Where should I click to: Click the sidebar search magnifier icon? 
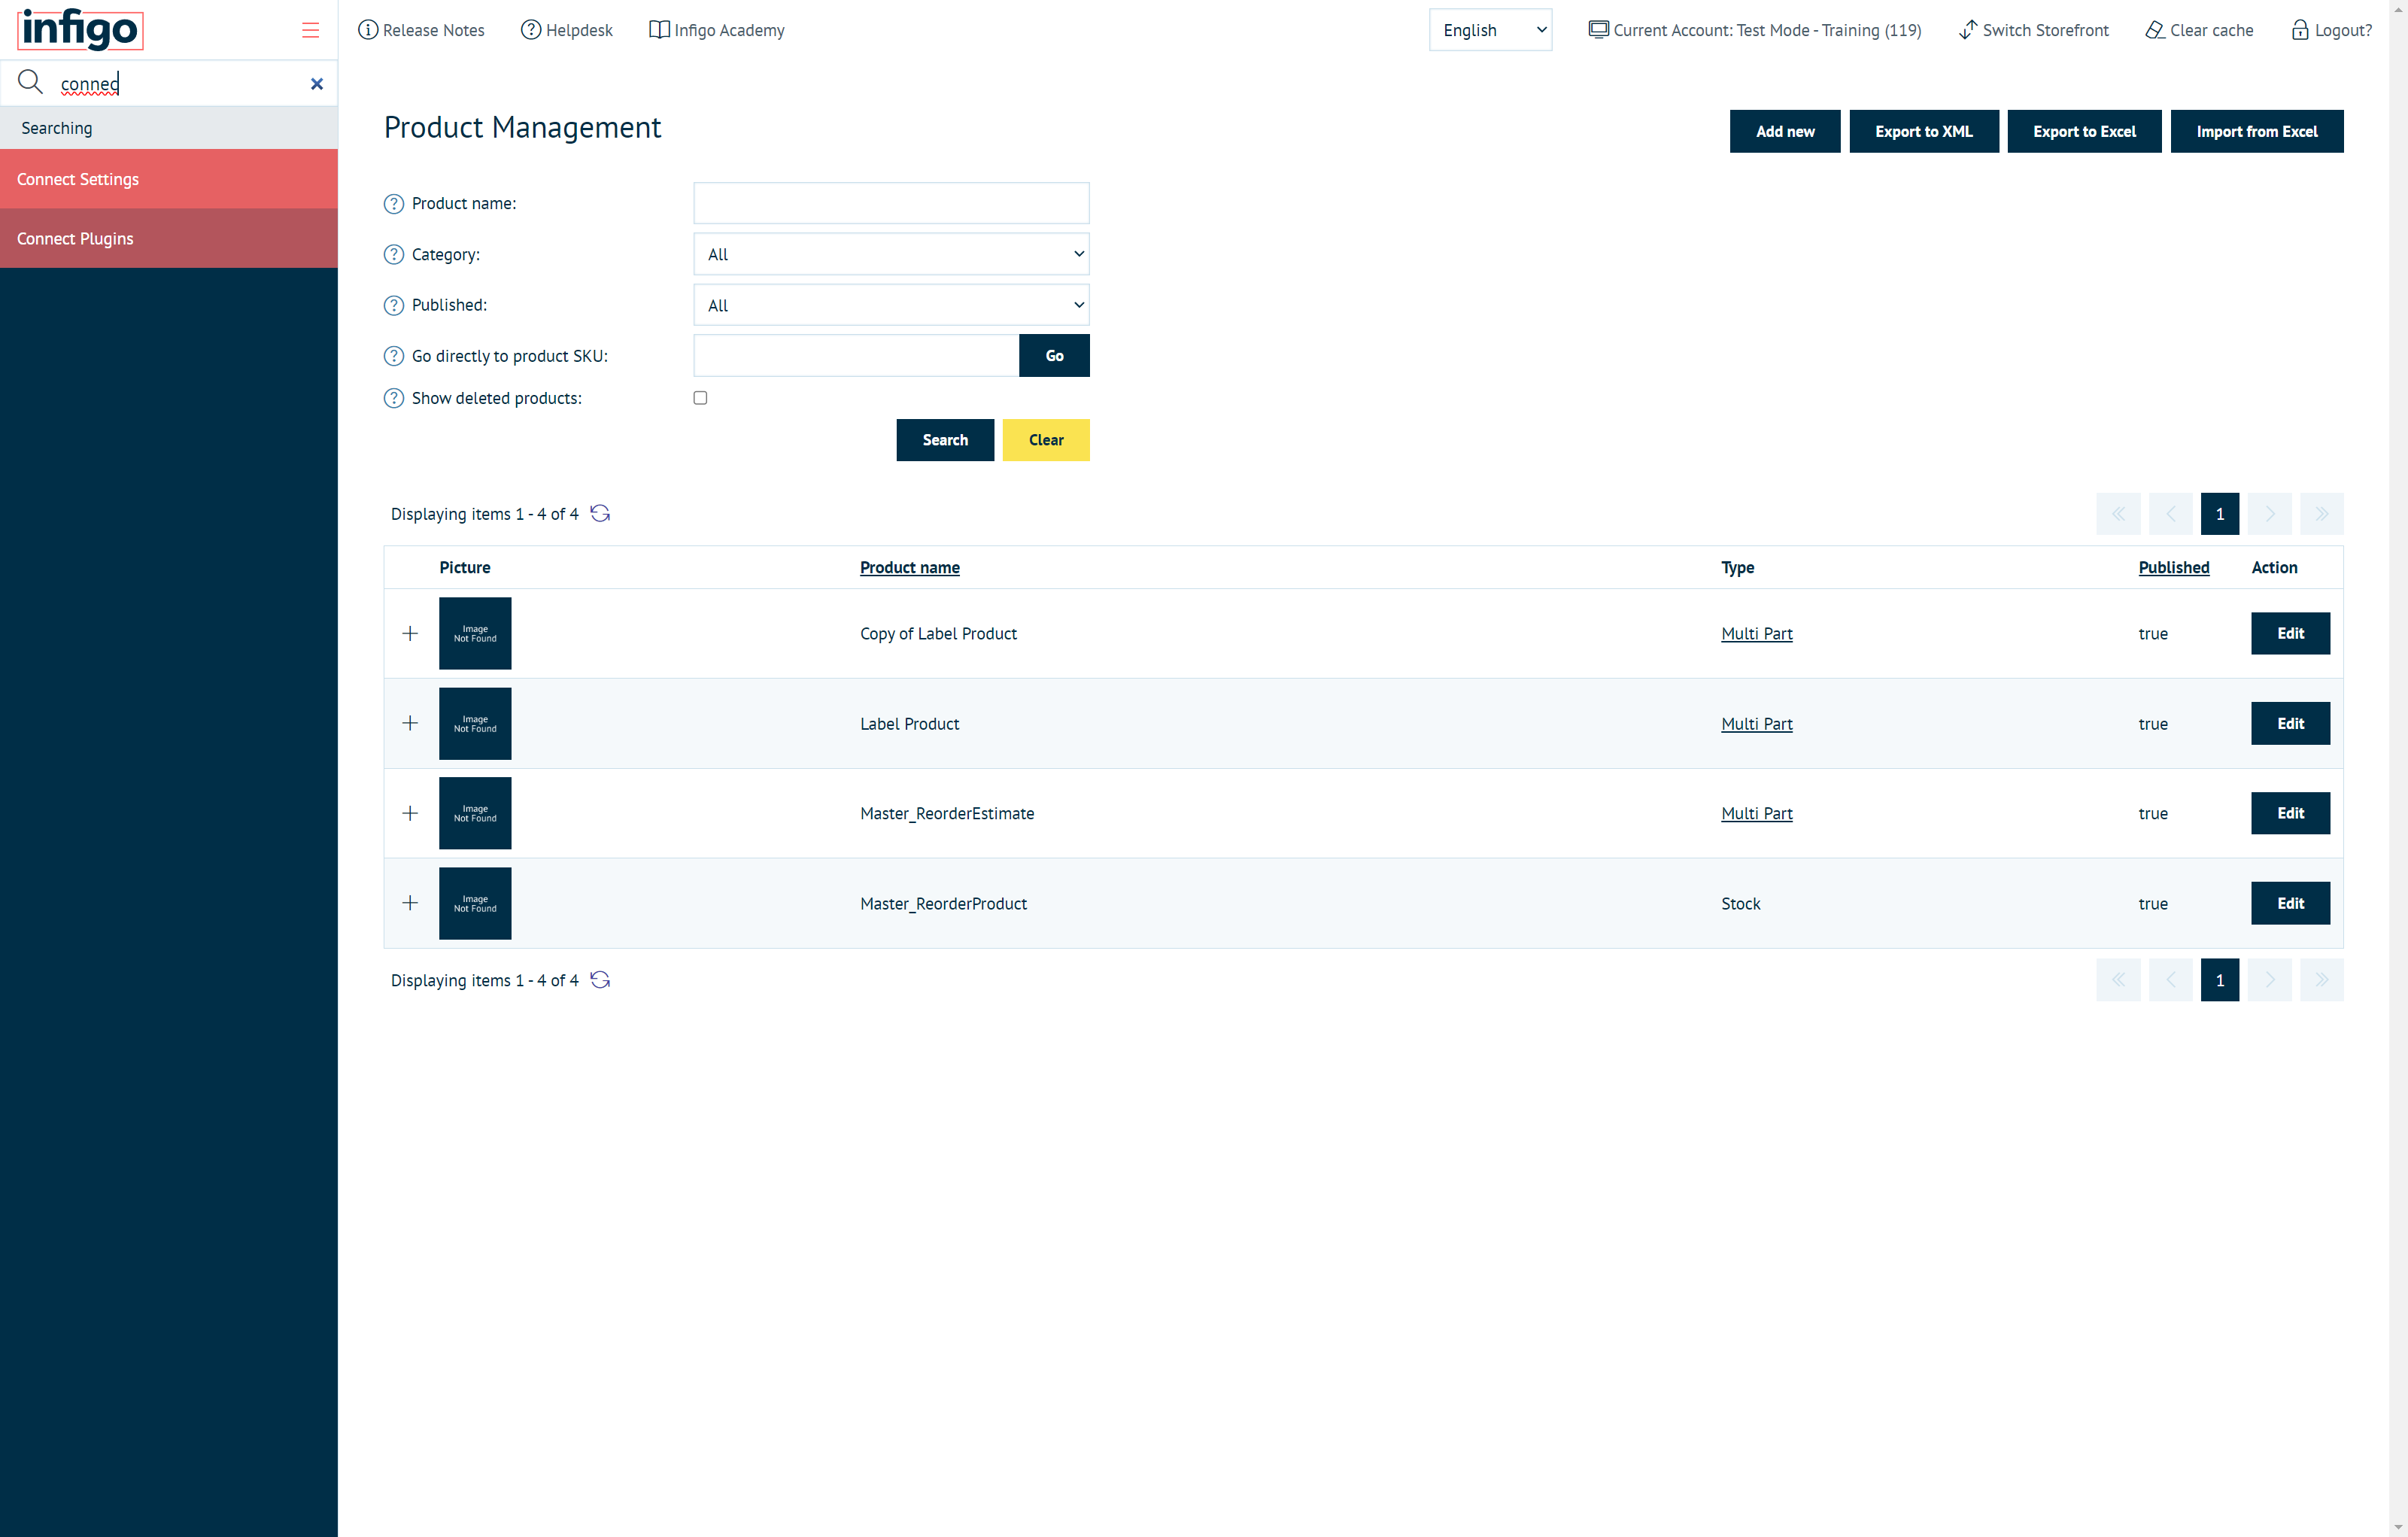click(x=31, y=82)
